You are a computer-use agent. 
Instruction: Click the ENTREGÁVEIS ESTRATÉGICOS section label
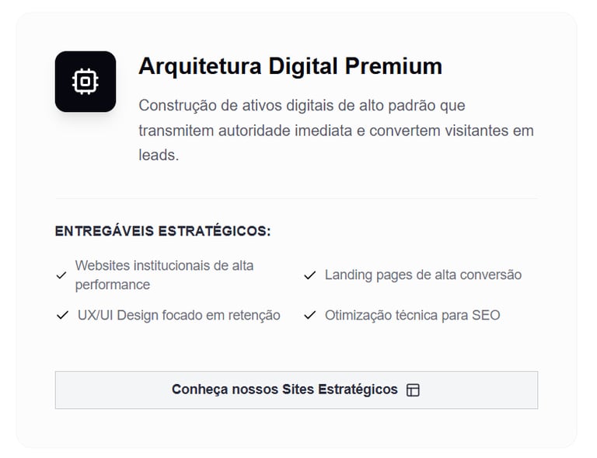pos(162,232)
